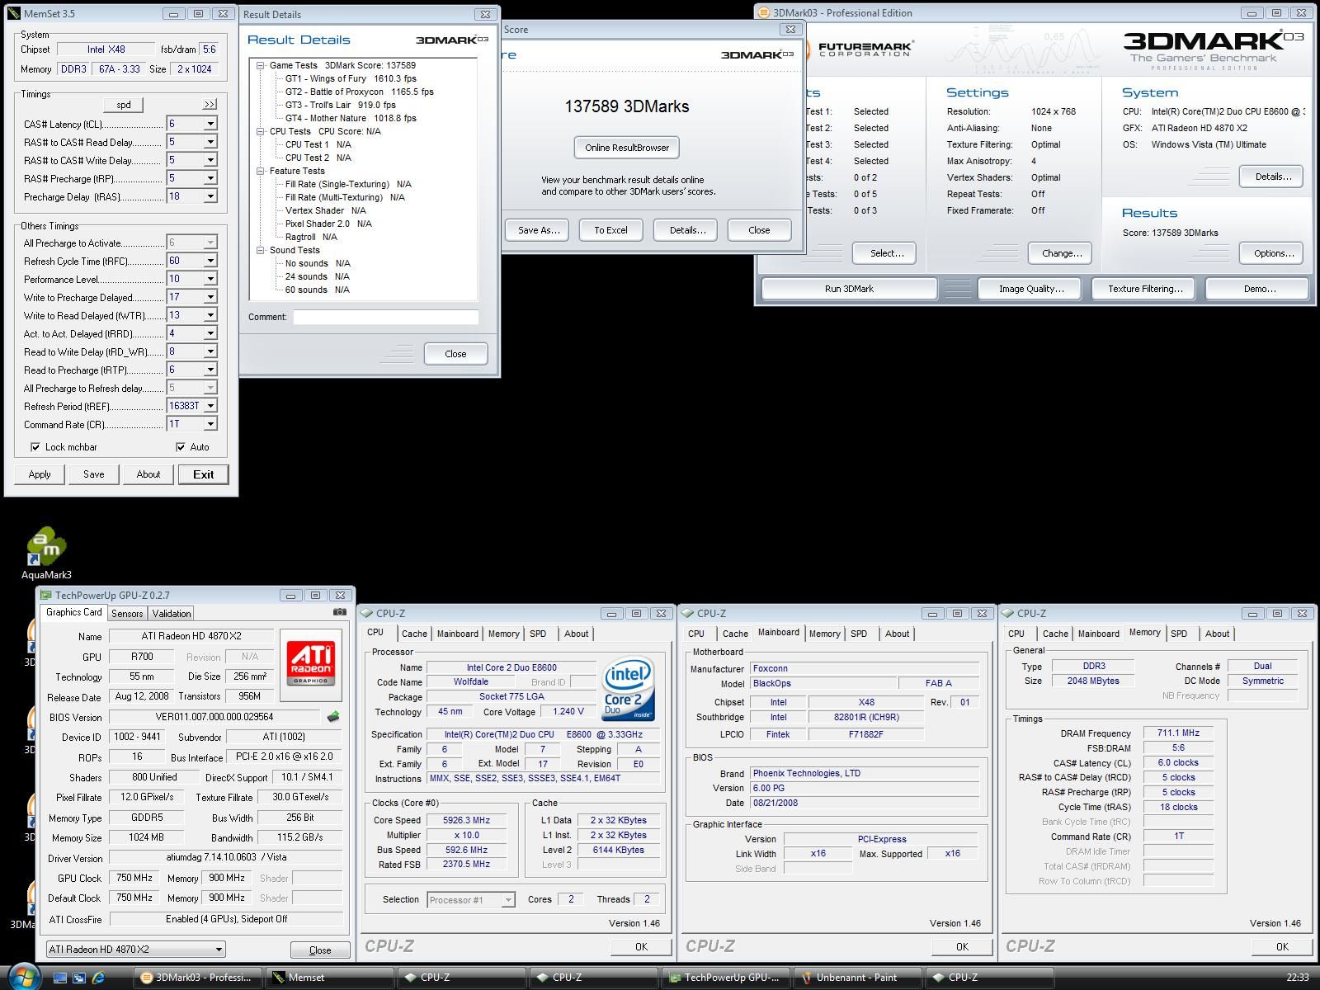Click GPU-Z screenshot camera icon
Image resolution: width=1320 pixels, height=990 pixels.
tap(340, 612)
